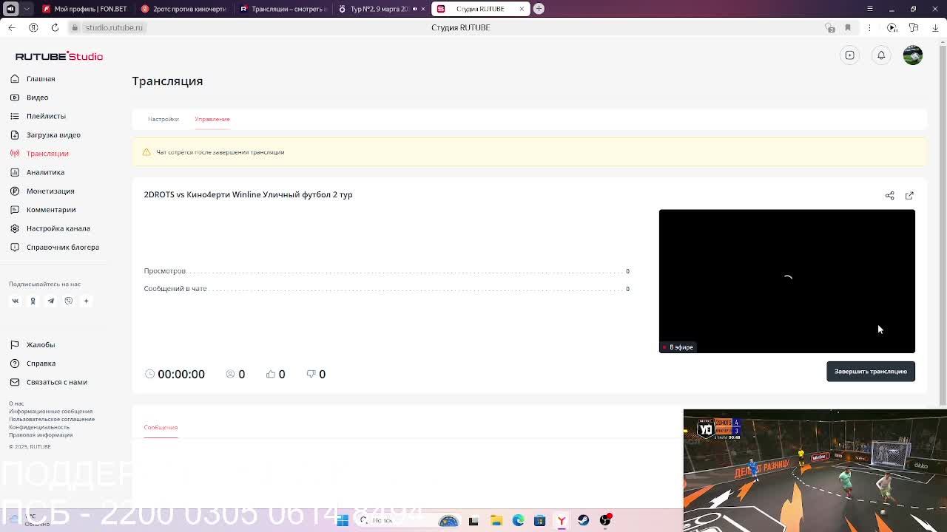Screen dimensions: 947x532
Task: Open Загрузка видео page
Action: tap(53, 134)
